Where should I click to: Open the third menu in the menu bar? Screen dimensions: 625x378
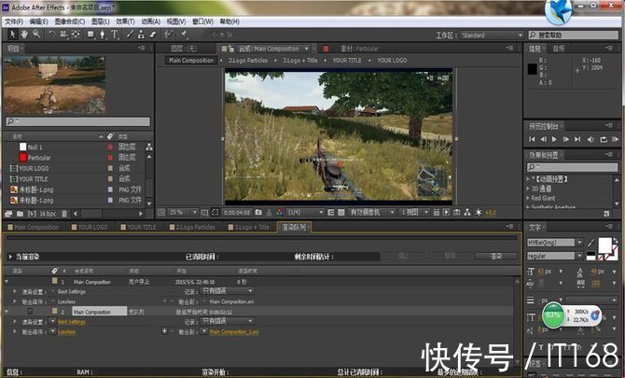click(70, 21)
